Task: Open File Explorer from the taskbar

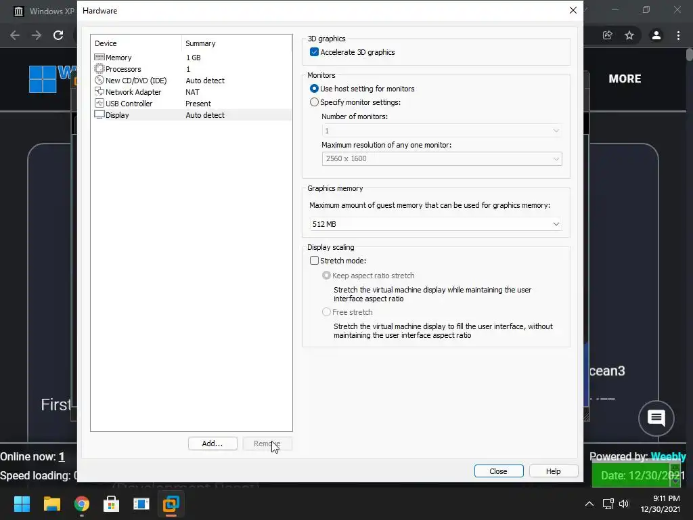Action: 51,504
